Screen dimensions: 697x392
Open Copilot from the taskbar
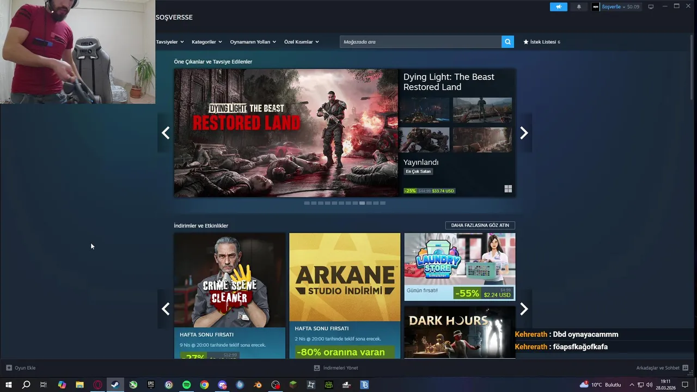(x=62, y=385)
